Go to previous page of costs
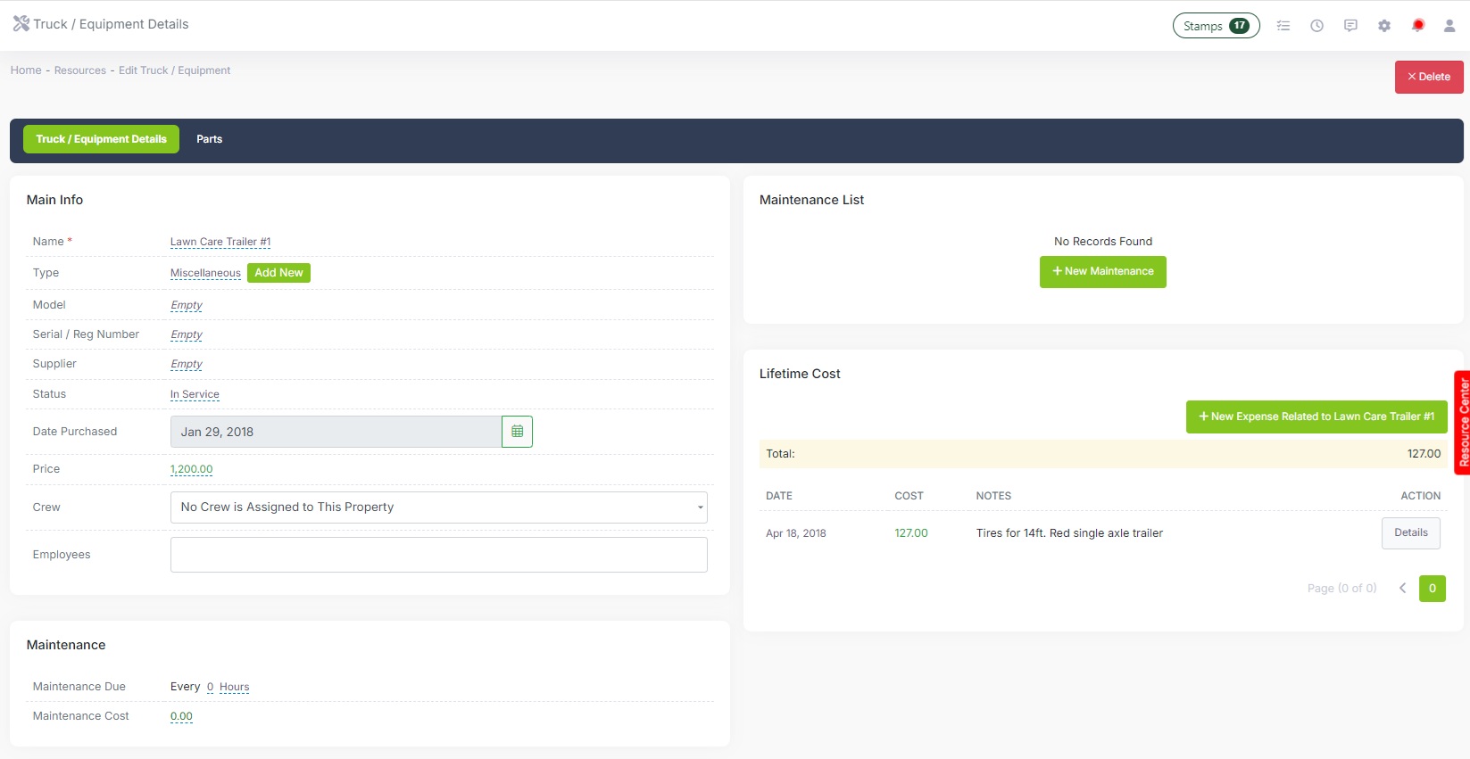 point(1402,588)
